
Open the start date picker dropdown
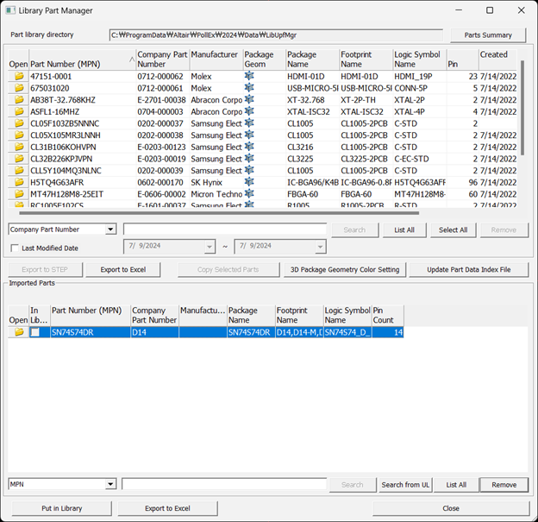(x=210, y=248)
